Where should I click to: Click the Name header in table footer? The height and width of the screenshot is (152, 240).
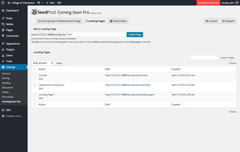(42, 104)
